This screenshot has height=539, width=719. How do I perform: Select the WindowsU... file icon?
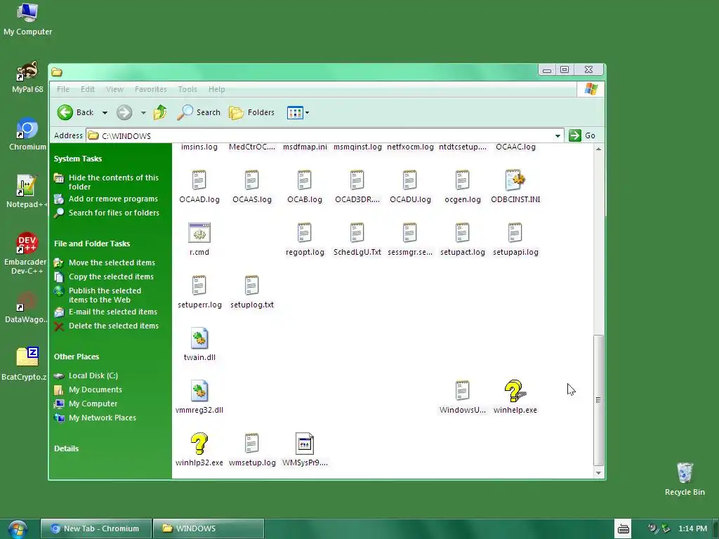coord(463,391)
